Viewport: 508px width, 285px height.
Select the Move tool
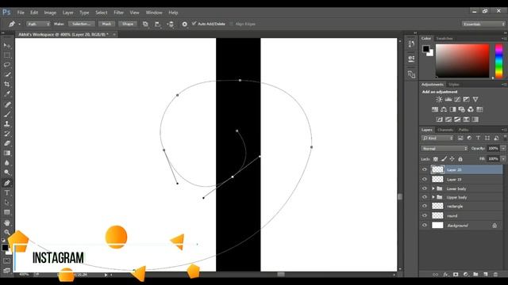(7, 45)
